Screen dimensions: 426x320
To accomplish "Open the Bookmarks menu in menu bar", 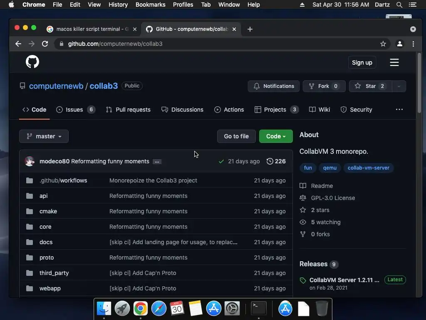I will 150,5.
